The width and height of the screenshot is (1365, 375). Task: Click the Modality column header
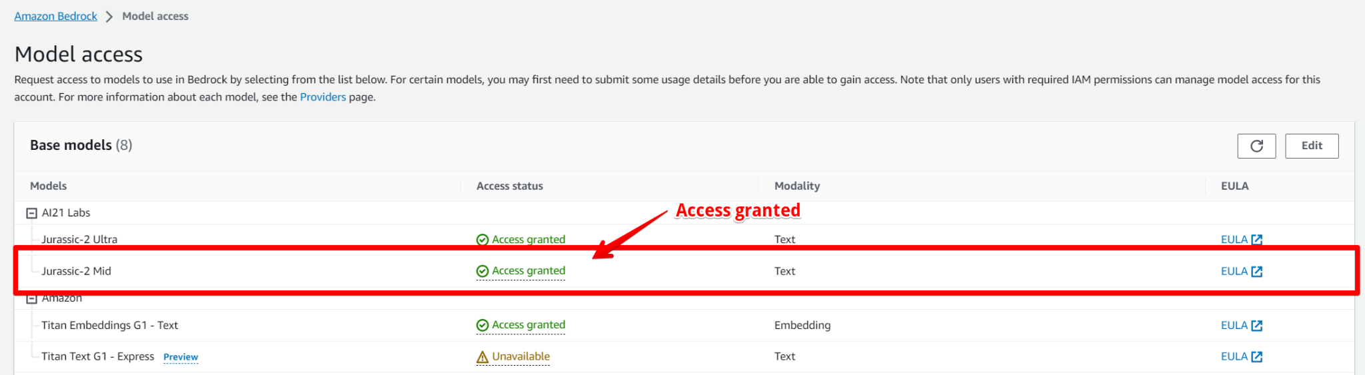coord(796,186)
